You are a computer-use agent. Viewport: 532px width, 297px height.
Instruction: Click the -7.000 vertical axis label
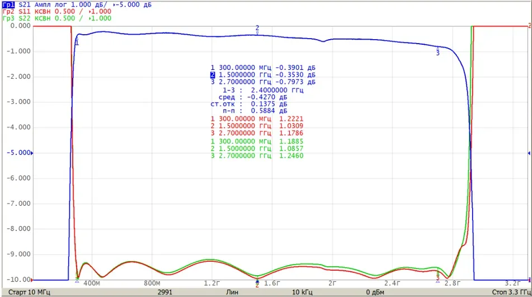pyautogui.click(x=18, y=204)
